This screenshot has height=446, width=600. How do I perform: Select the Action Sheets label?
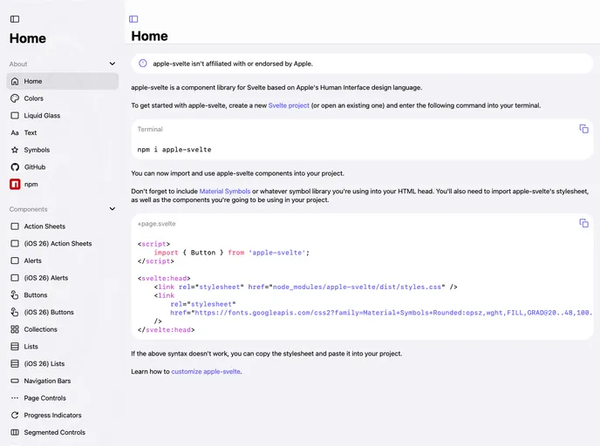pyautogui.click(x=44, y=226)
